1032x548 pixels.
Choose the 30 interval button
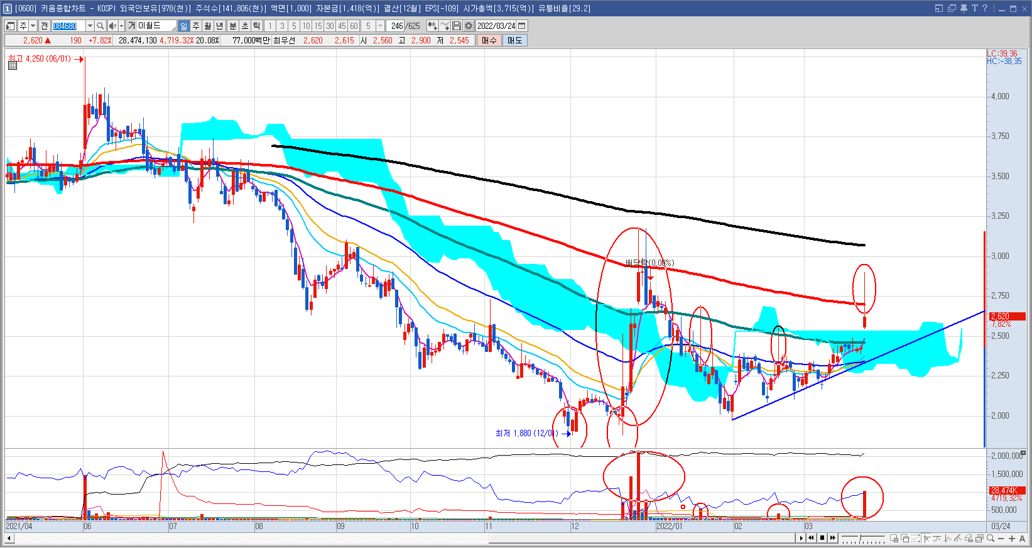[x=330, y=26]
